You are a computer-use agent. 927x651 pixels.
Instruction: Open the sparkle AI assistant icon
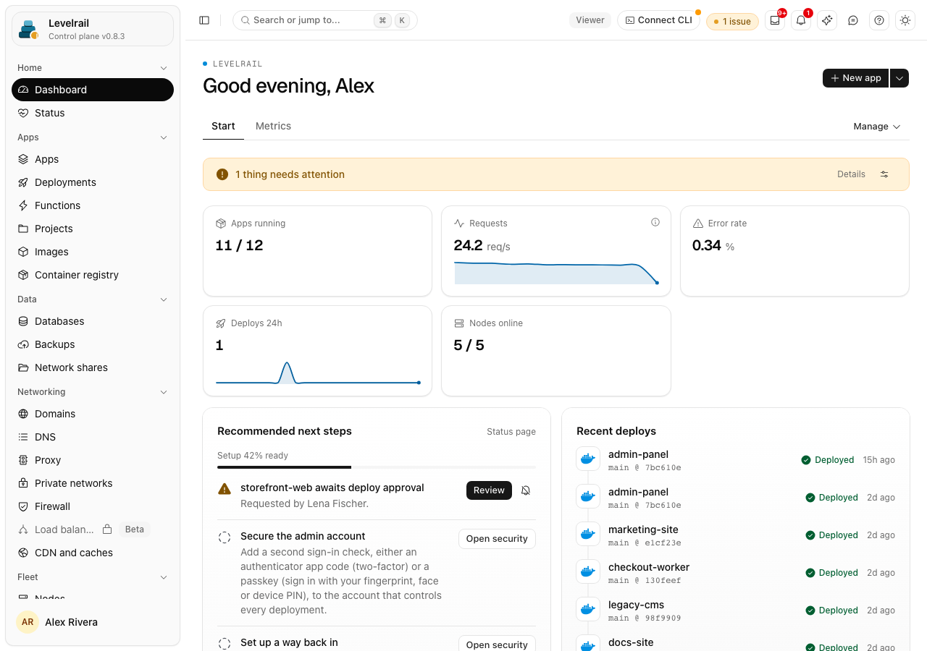(827, 20)
